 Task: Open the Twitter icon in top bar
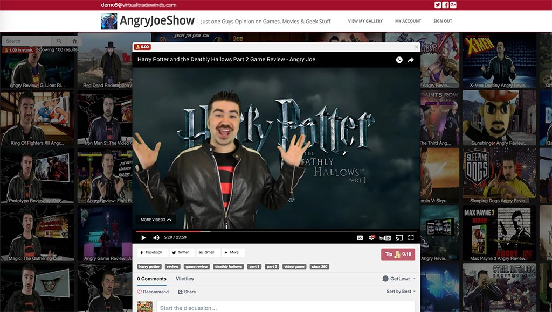[438, 5]
